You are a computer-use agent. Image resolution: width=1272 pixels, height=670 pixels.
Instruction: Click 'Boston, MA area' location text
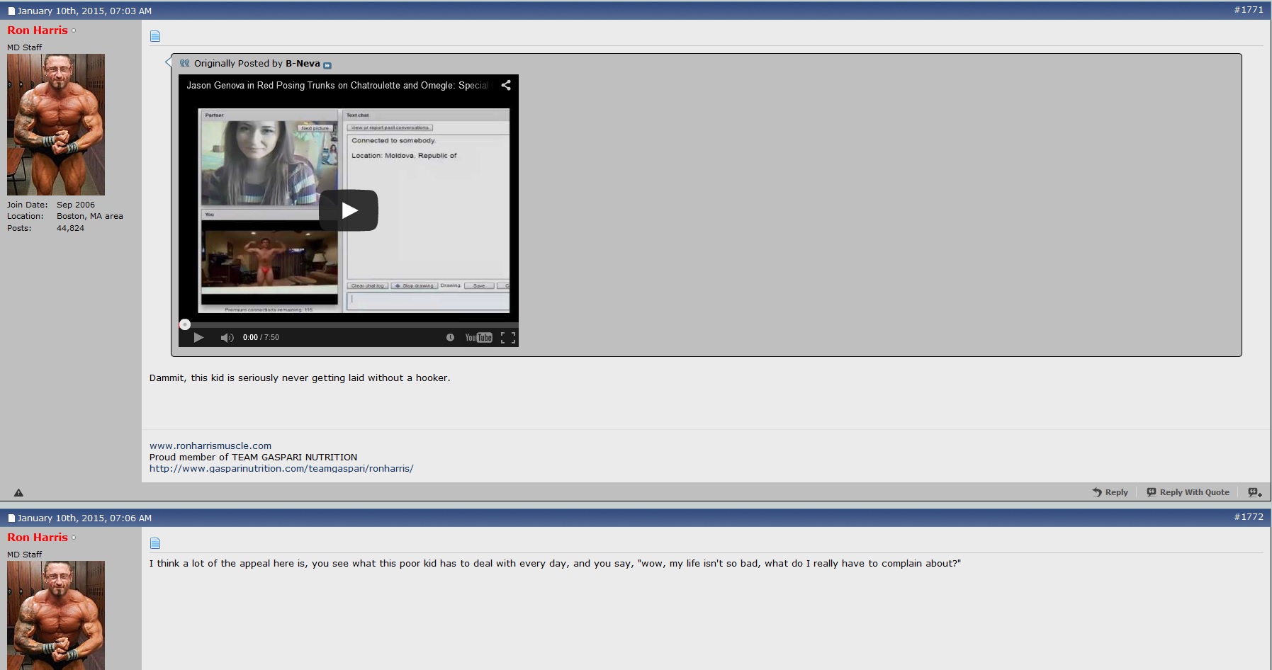click(90, 216)
